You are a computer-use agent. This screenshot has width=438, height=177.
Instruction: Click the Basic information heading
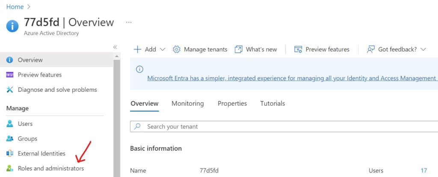[156, 148]
